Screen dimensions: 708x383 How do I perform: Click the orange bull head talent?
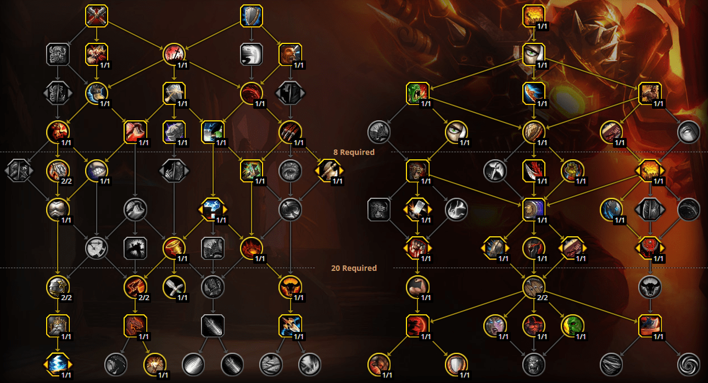(291, 287)
